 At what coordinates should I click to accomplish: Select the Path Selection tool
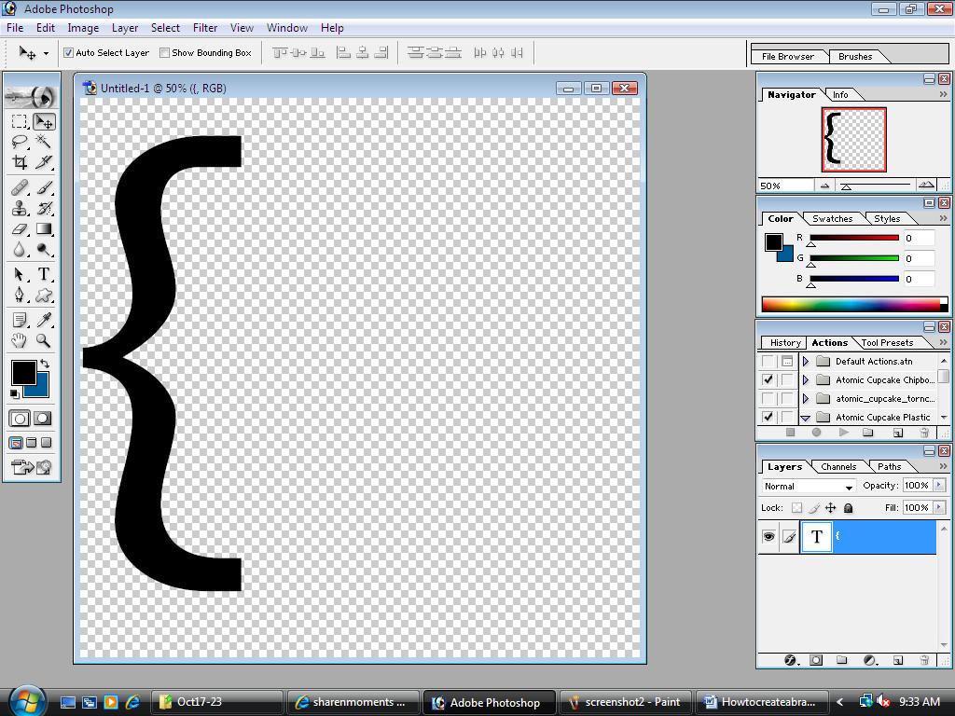point(20,275)
